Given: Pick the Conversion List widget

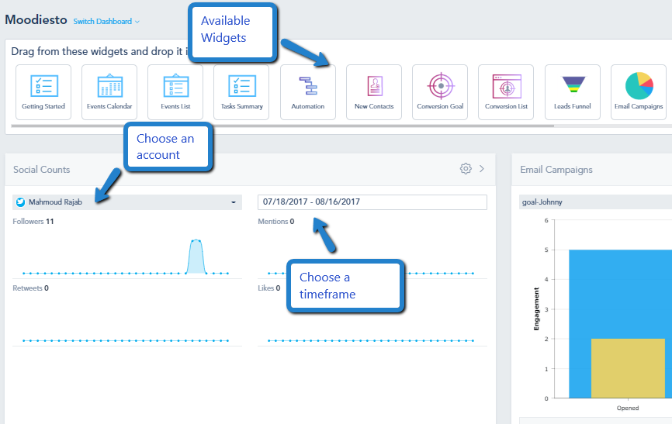Looking at the screenshot, I should tap(506, 92).
